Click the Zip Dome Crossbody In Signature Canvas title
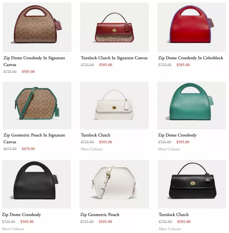 click(34, 61)
